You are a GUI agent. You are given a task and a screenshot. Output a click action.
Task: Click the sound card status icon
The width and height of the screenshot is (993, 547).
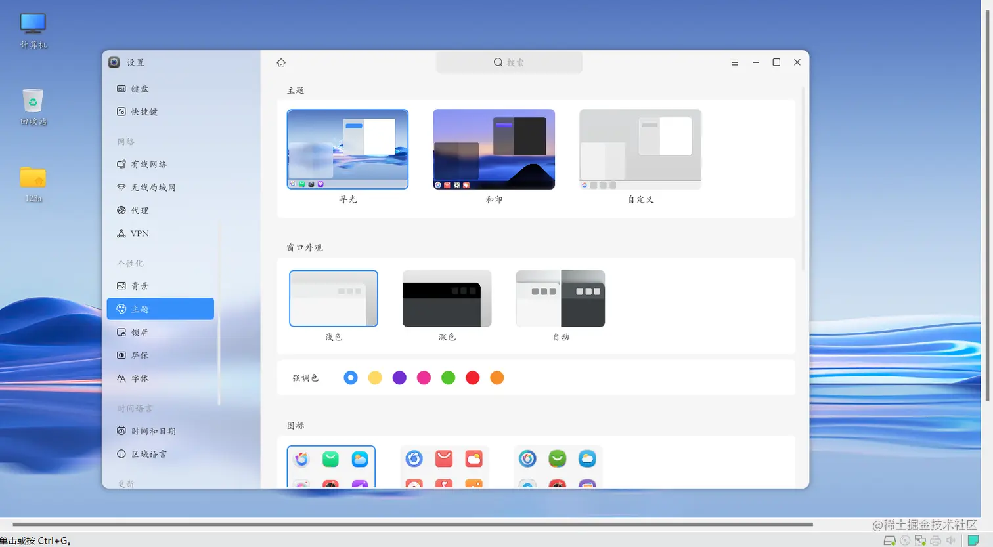[951, 540]
